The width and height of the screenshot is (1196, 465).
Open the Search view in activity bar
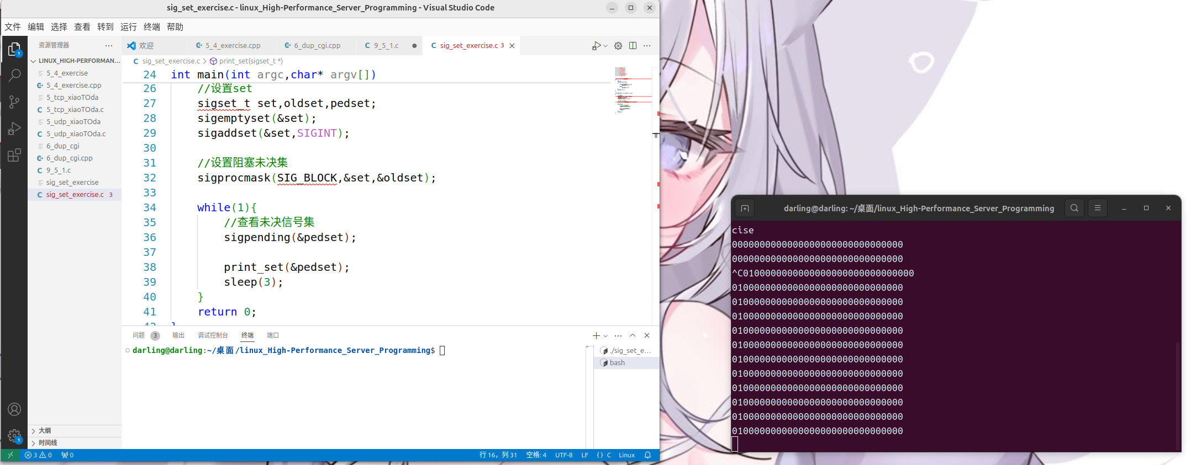(14, 75)
